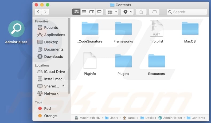This screenshot has height=123, width=211.
Task: Open the _CodeSignature folder
Action: click(90, 28)
